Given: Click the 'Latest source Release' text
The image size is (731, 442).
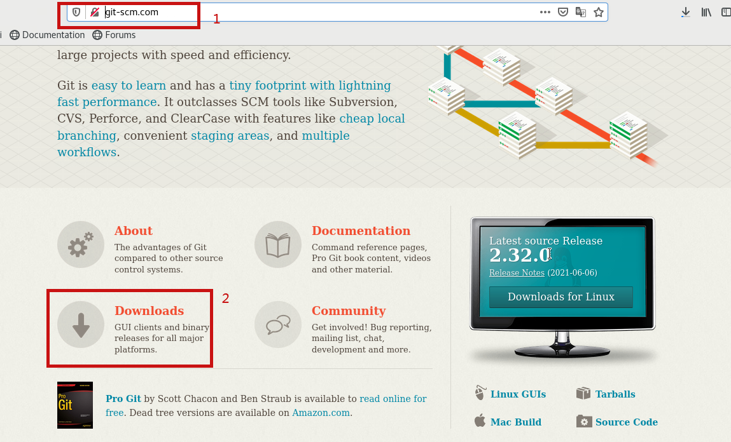Looking at the screenshot, I should pyautogui.click(x=546, y=241).
